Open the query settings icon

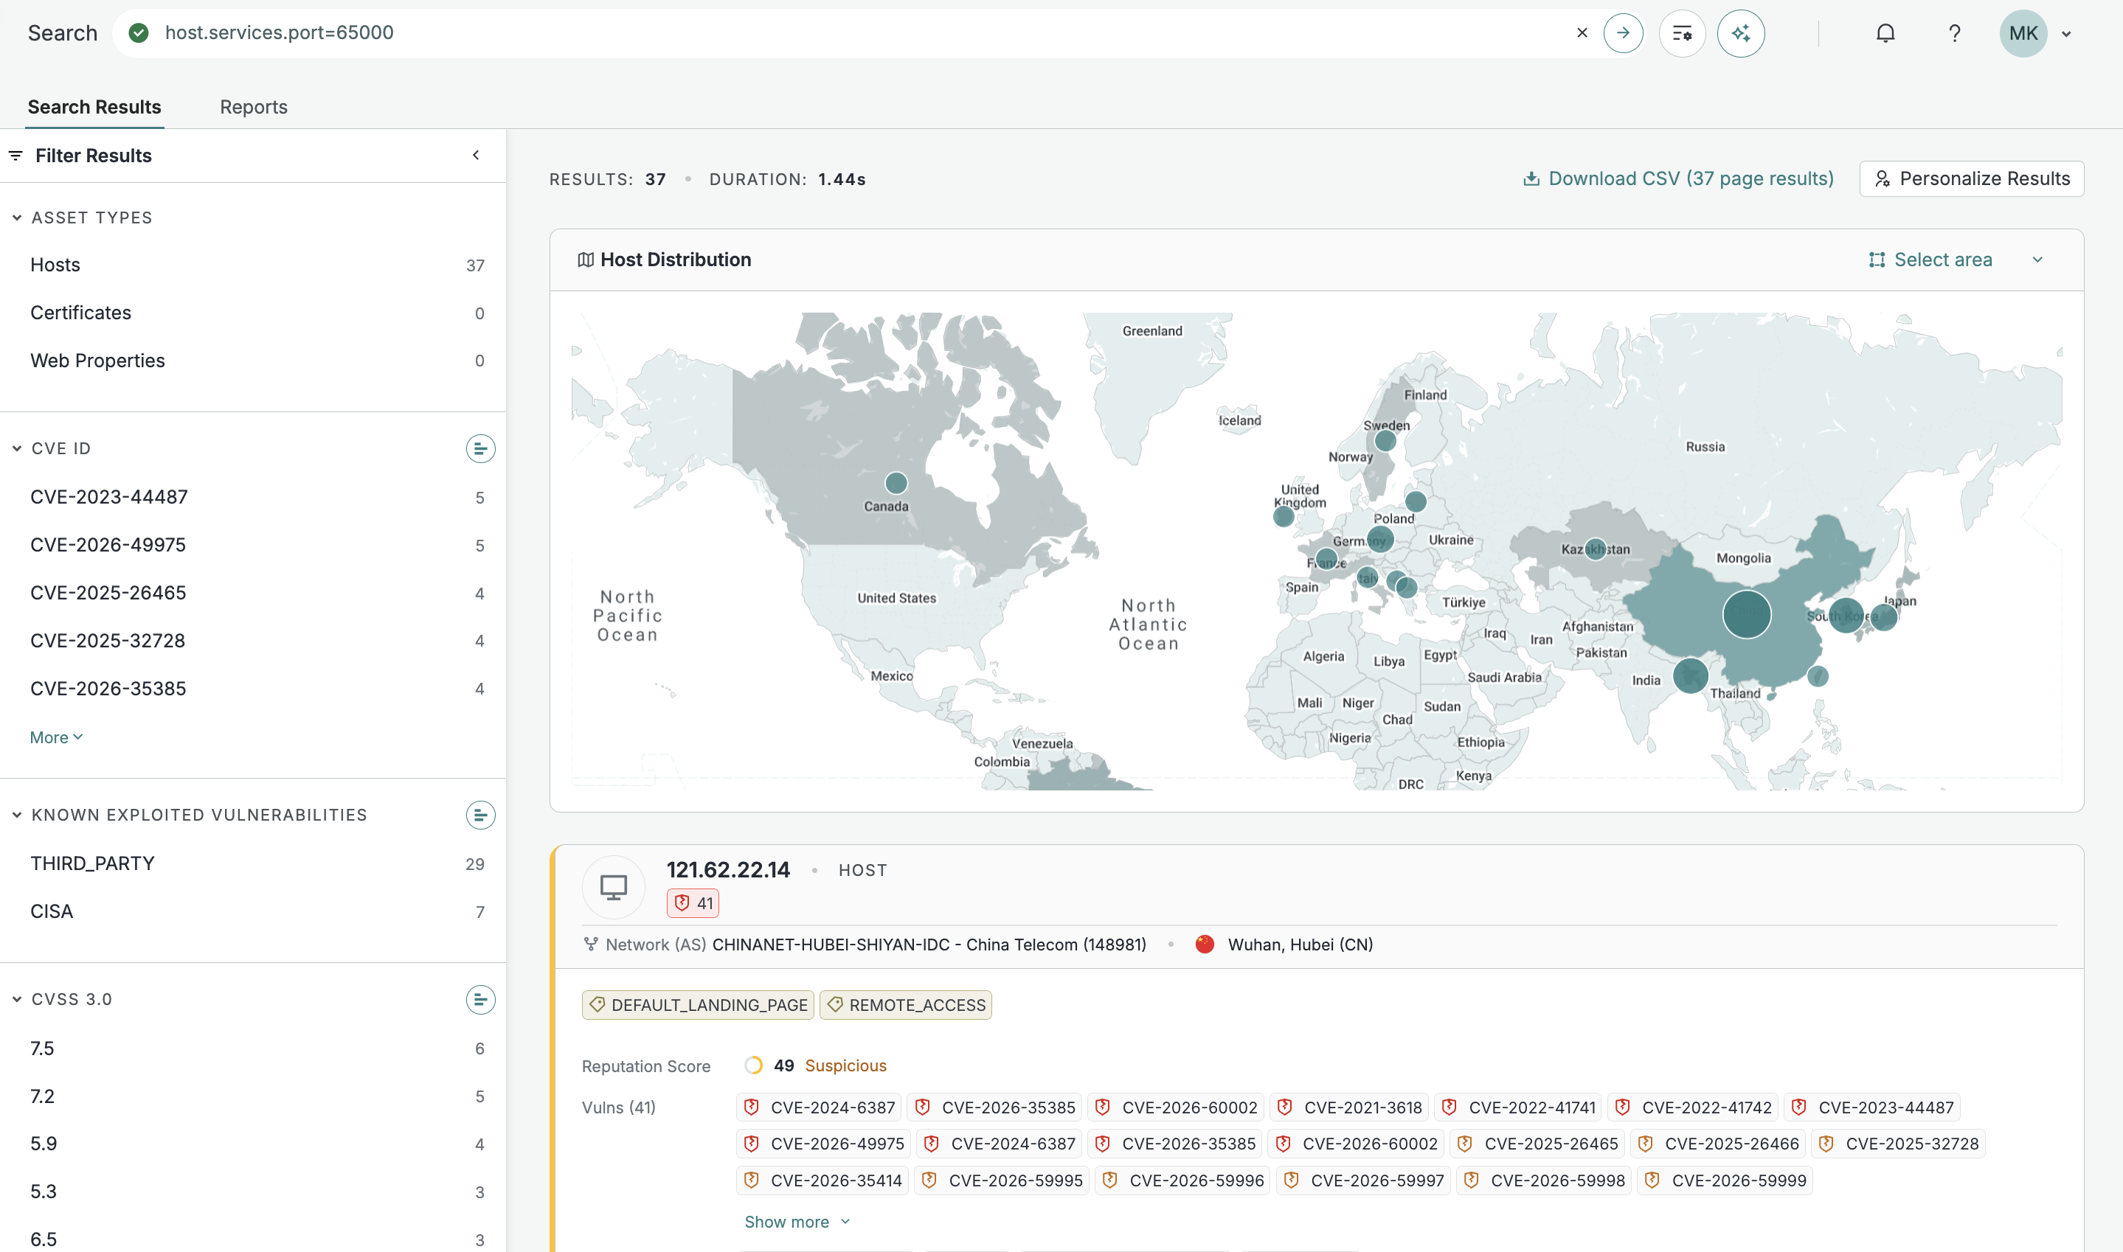click(x=1682, y=33)
